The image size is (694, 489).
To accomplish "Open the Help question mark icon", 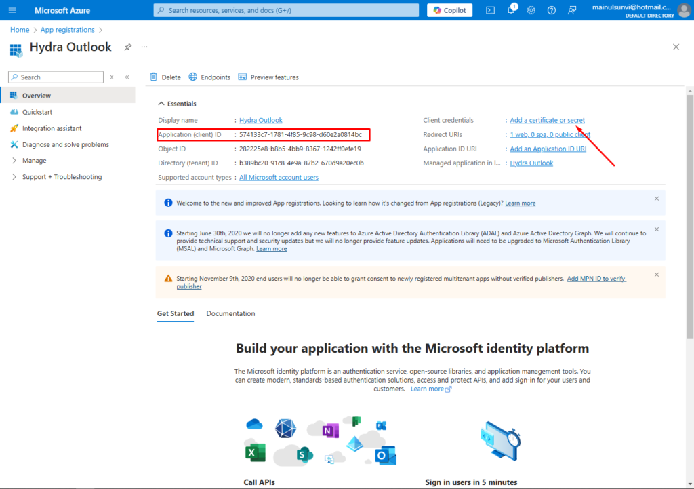I will tap(552, 10).
